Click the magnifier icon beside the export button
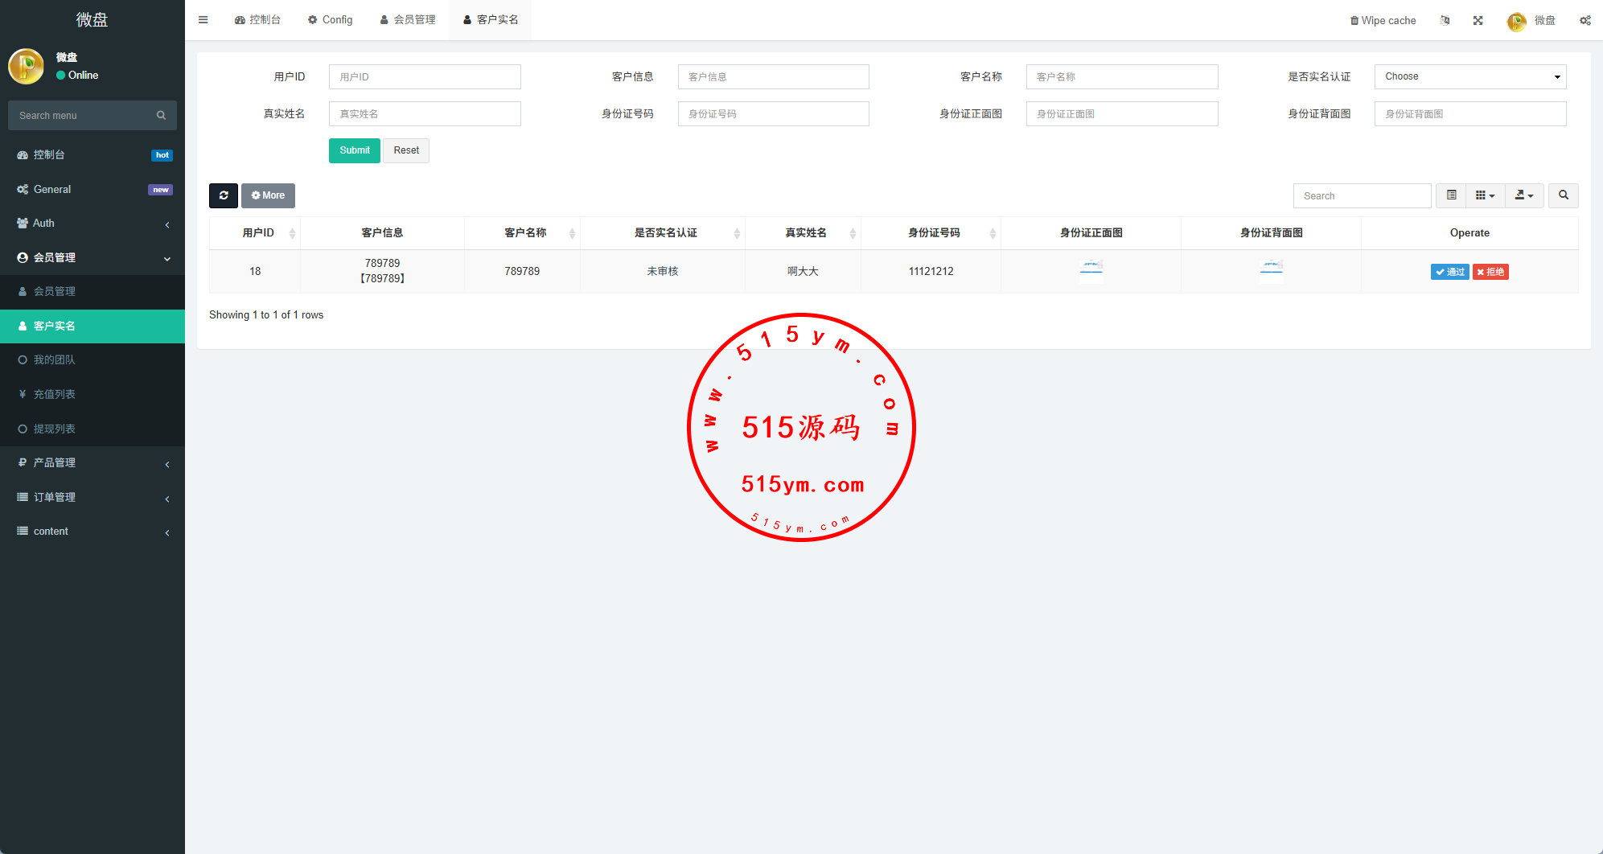 (x=1563, y=195)
